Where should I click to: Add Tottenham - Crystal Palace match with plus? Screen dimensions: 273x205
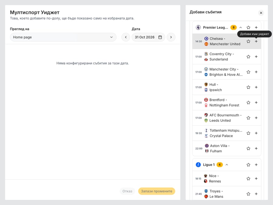[x=256, y=133]
